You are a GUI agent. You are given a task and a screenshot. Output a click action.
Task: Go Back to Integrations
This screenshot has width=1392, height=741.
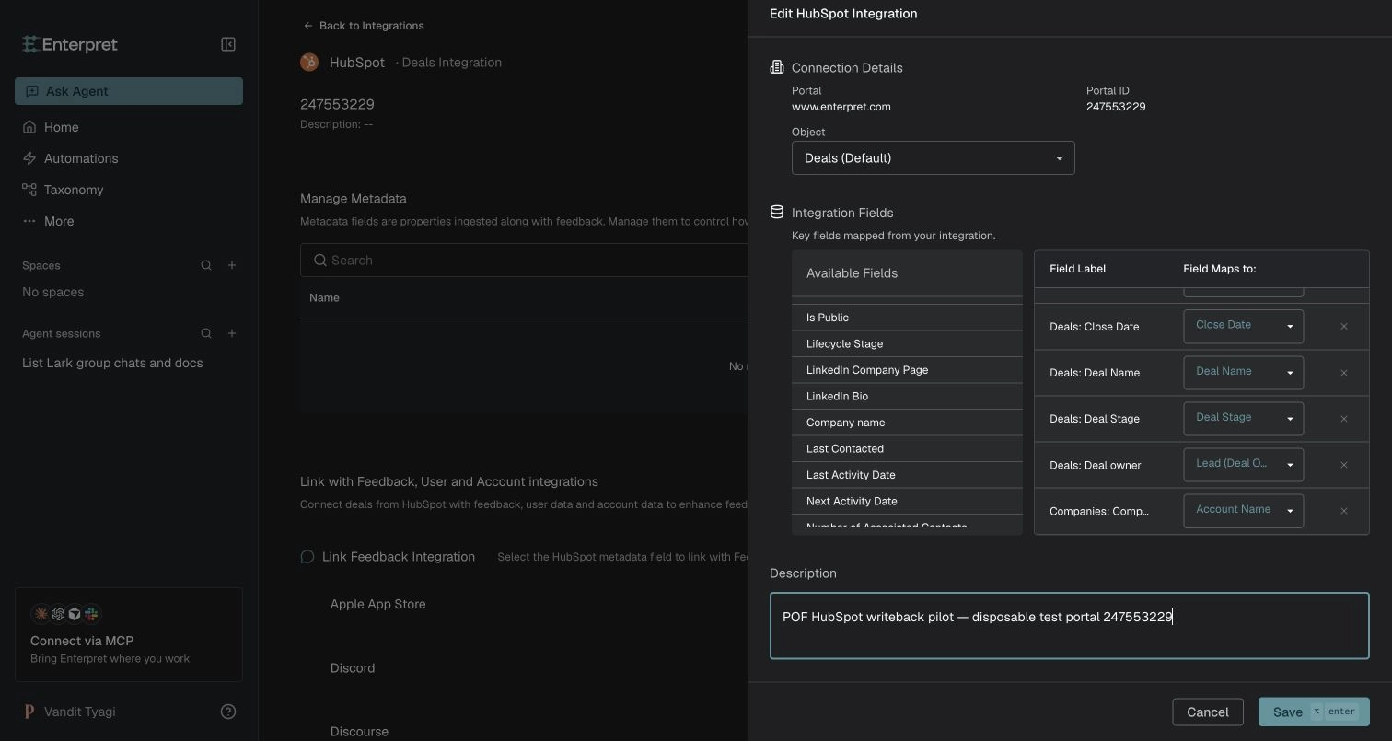click(x=364, y=26)
